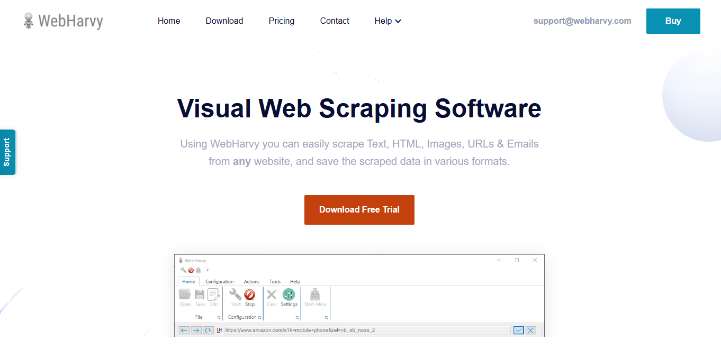Open the Home link in website navigation

(x=169, y=21)
